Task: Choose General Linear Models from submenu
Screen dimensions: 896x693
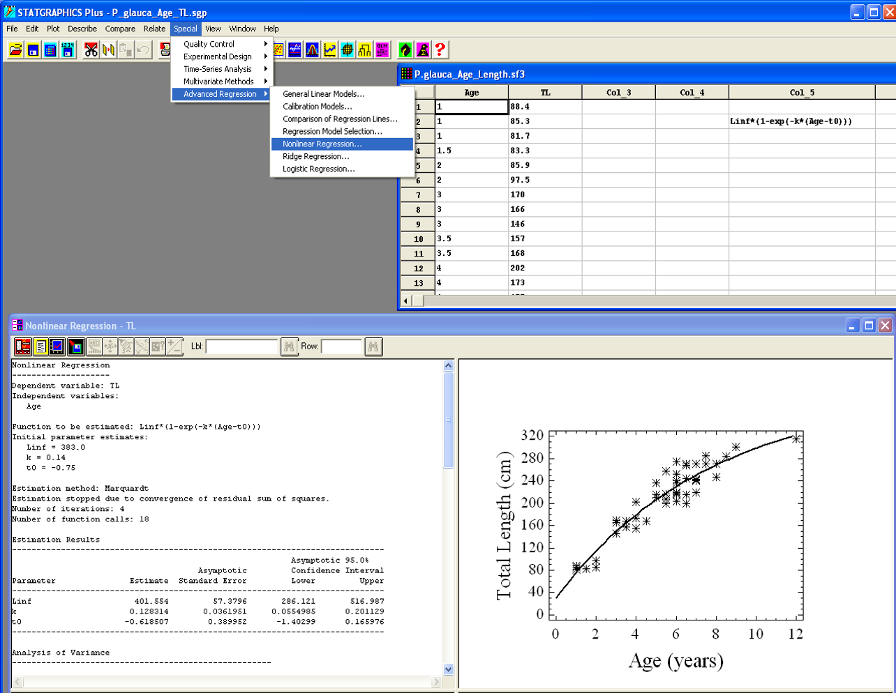Action: pos(342,93)
